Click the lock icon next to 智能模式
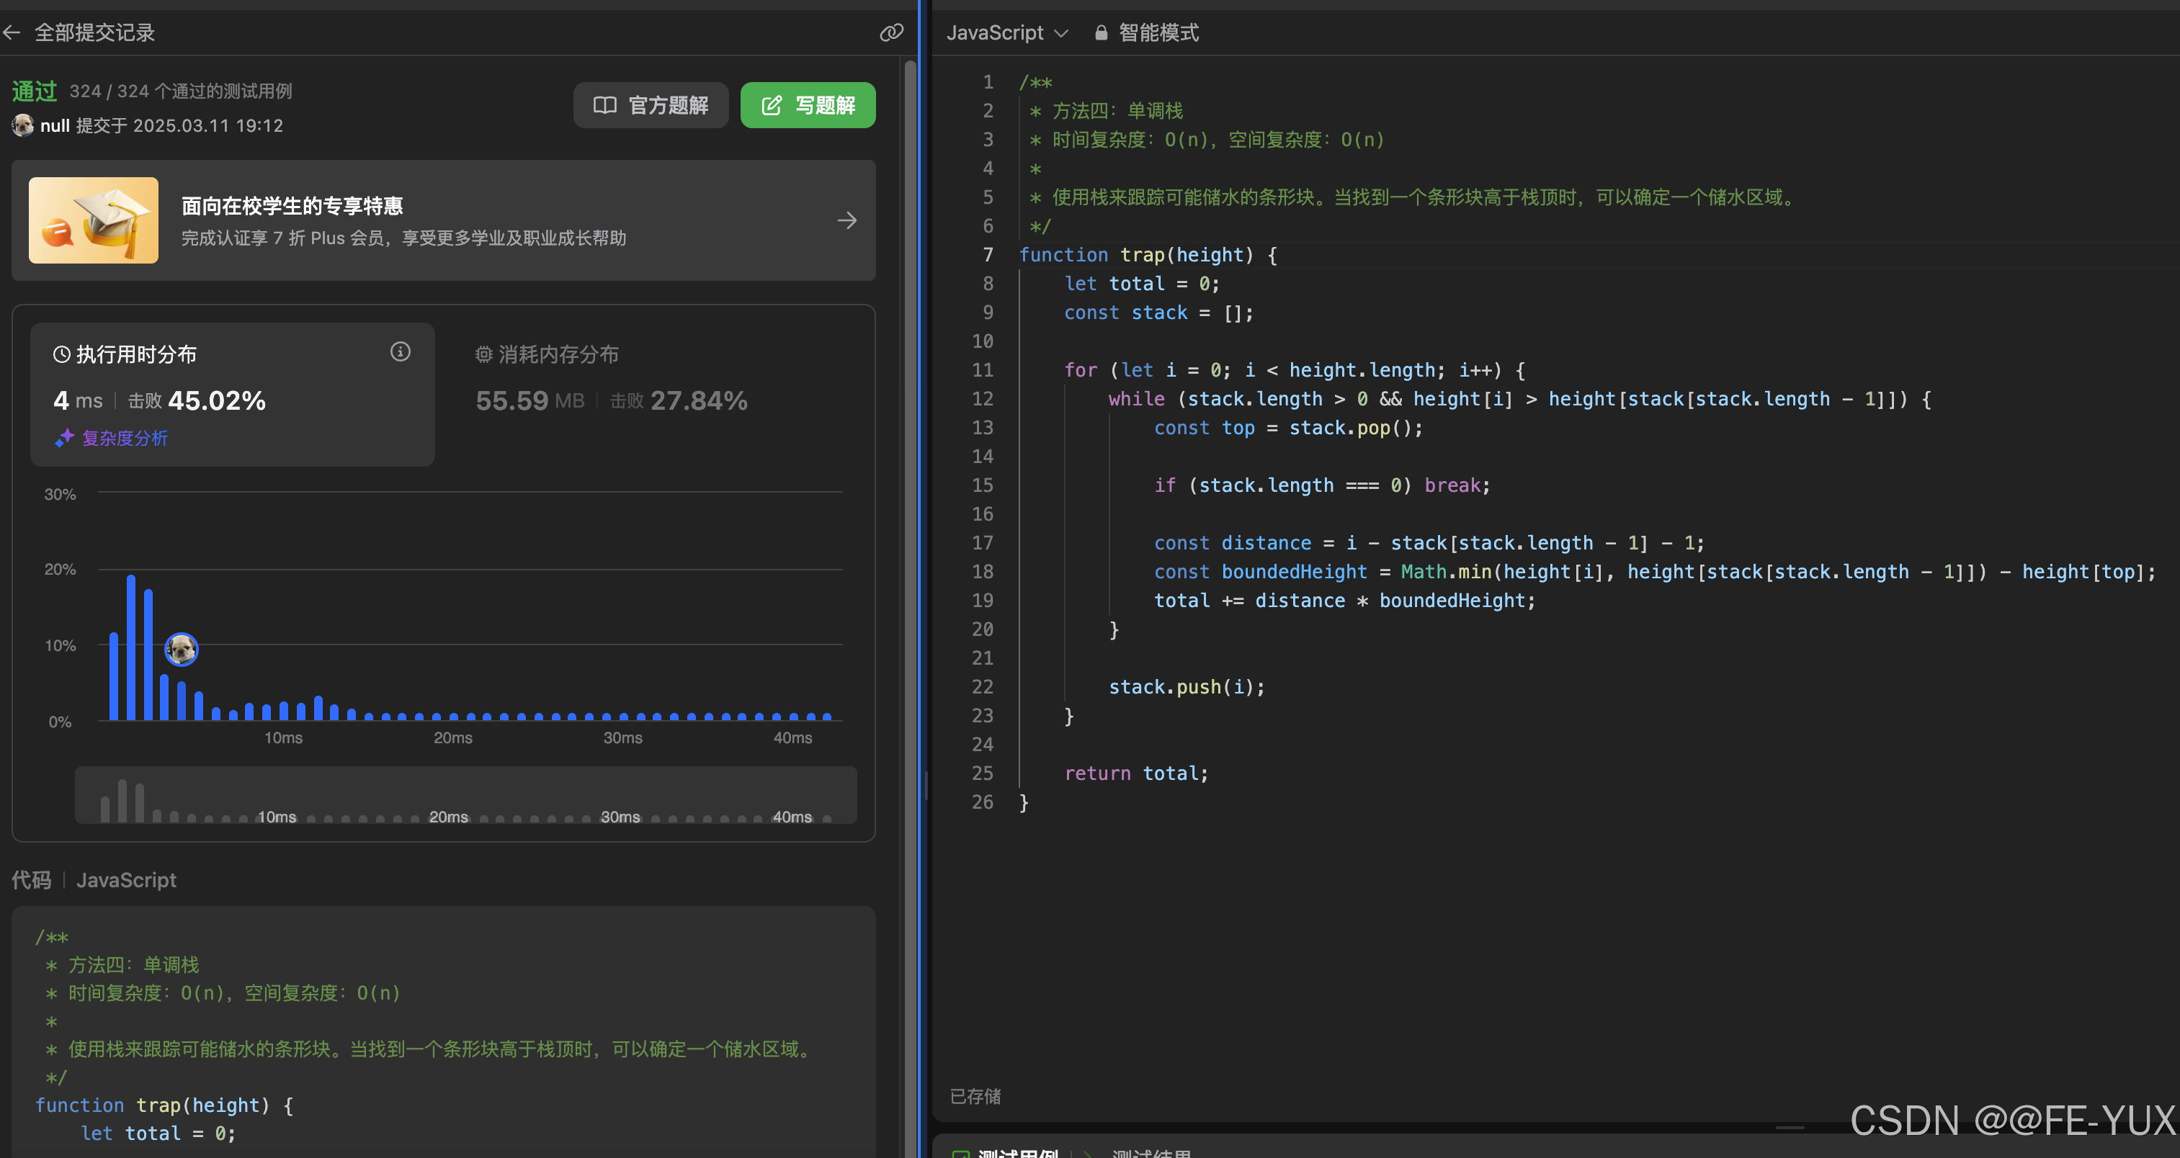 point(1101,33)
